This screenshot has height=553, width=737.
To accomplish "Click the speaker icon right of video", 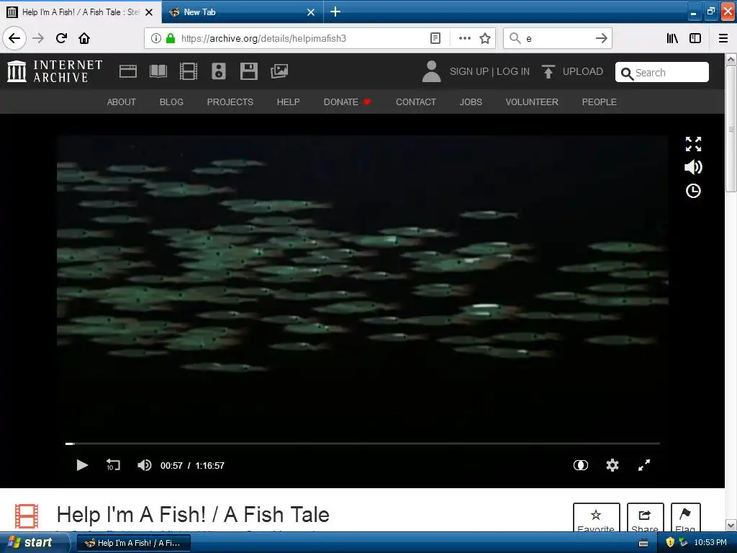I will [x=693, y=167].
